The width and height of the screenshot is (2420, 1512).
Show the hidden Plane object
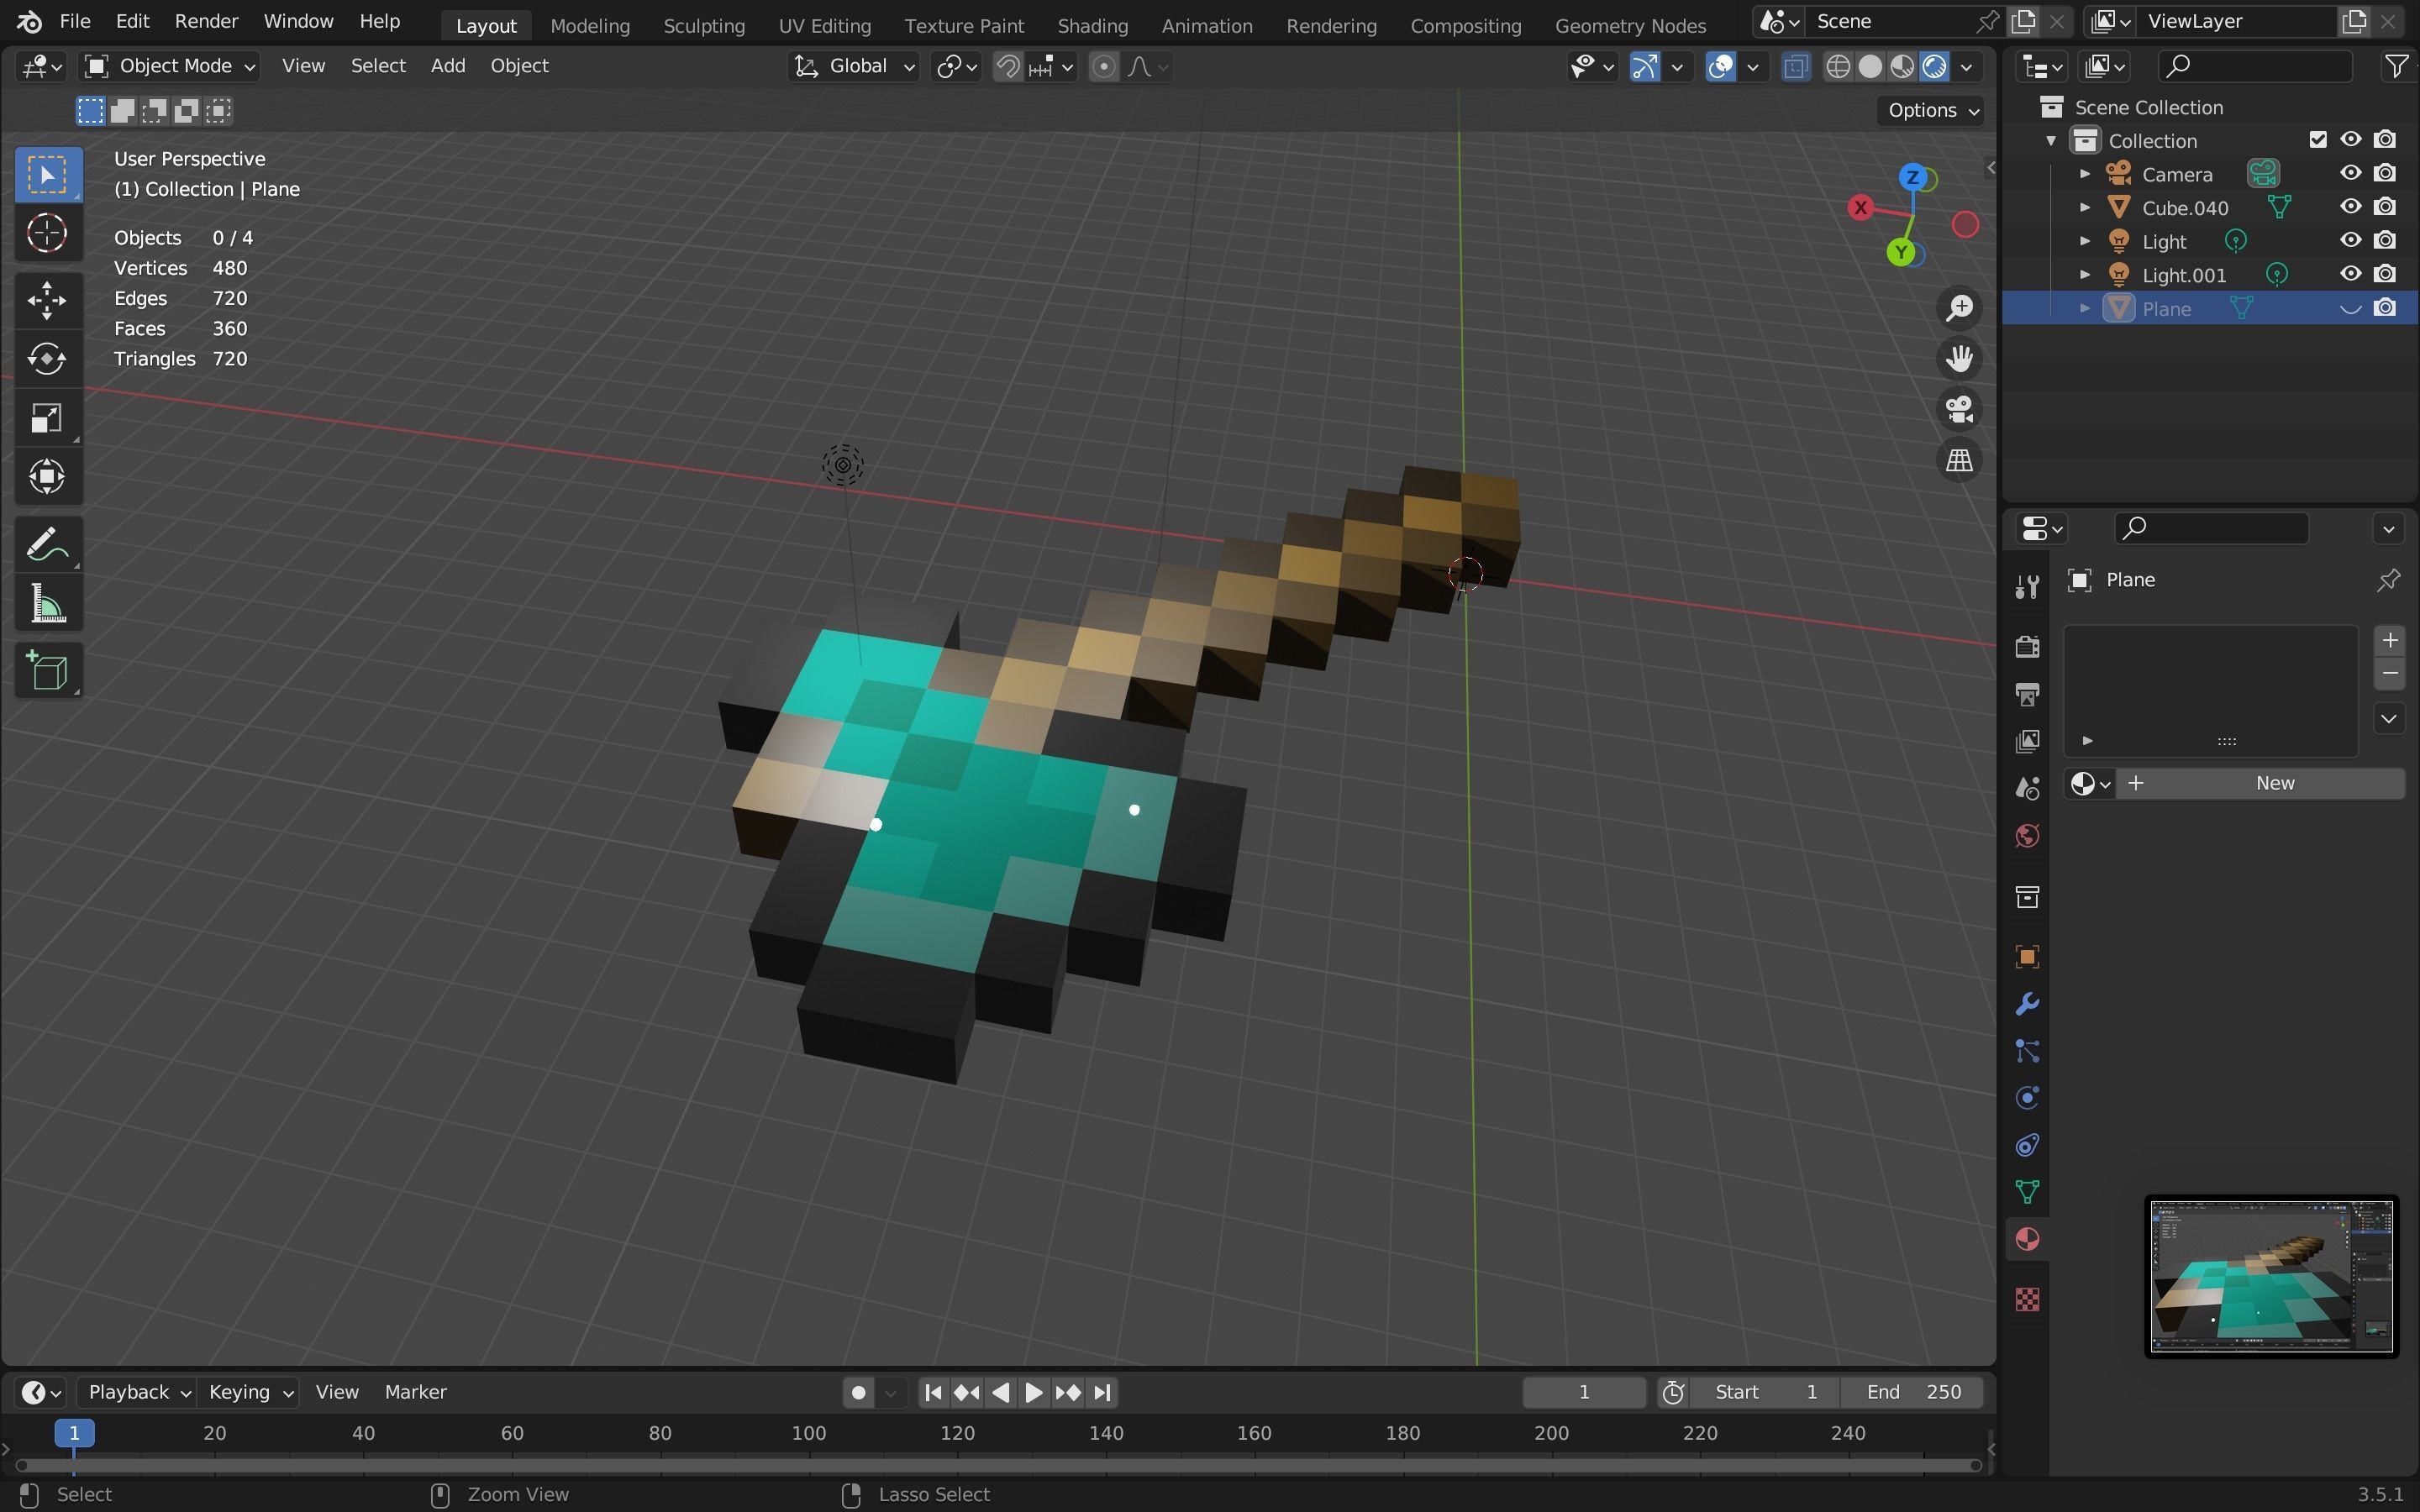coord(2350,308)
